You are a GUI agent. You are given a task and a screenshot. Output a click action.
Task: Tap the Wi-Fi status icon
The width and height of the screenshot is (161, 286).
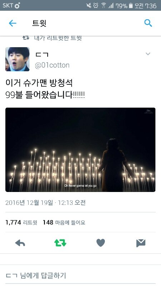(103, 5)
